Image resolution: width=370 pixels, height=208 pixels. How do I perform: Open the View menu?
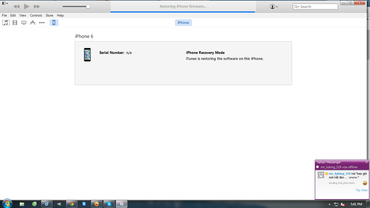(23, 15)
